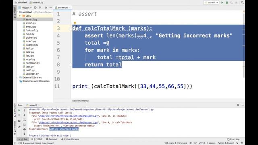Open kwargs1.py from project tree

click(32, 45)
